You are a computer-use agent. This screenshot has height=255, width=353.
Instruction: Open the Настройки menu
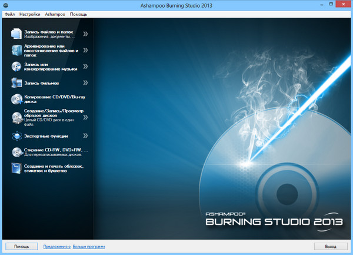tap(29, 13)
